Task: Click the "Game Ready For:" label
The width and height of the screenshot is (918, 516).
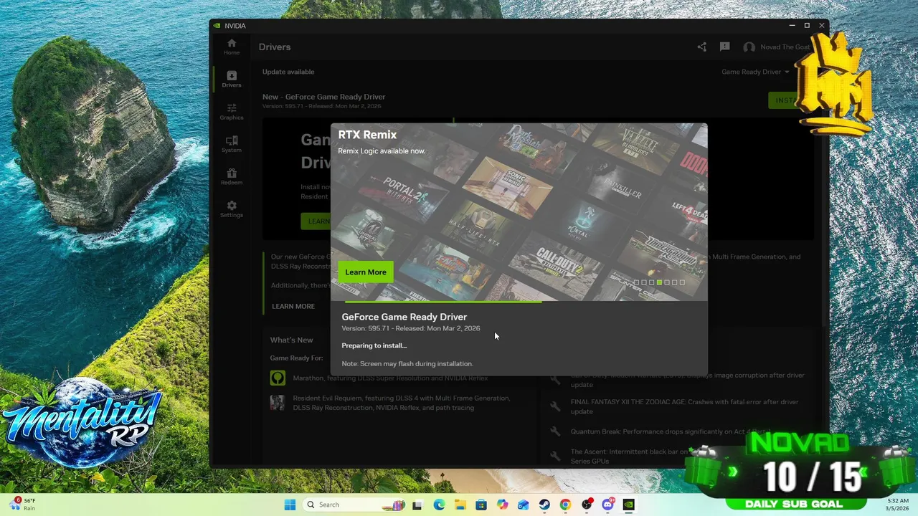Action: [x=296, y=358]
